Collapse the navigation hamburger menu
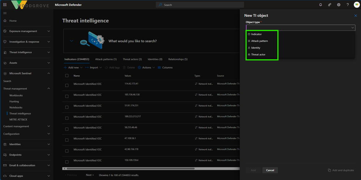The width and height of the screenshot is (361, 180). pyautogui.click(x=5, y=13)
